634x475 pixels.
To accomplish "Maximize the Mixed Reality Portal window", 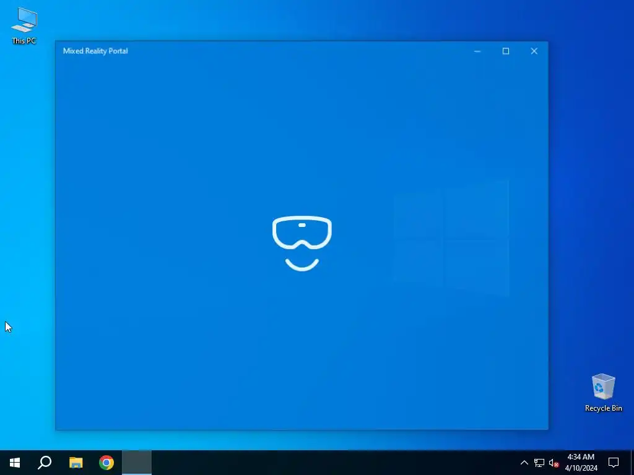I will pyautogui.click(x=506, y=51).
